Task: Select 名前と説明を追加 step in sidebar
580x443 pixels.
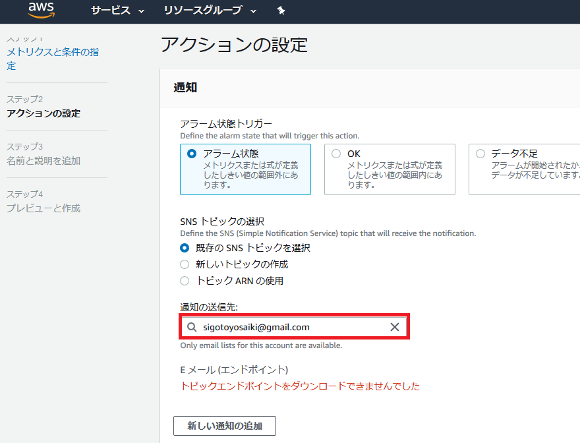Action: coord(43,161)
